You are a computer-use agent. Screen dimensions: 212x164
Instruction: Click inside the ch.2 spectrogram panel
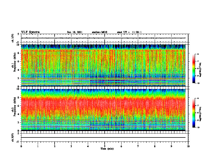(103, 110)
